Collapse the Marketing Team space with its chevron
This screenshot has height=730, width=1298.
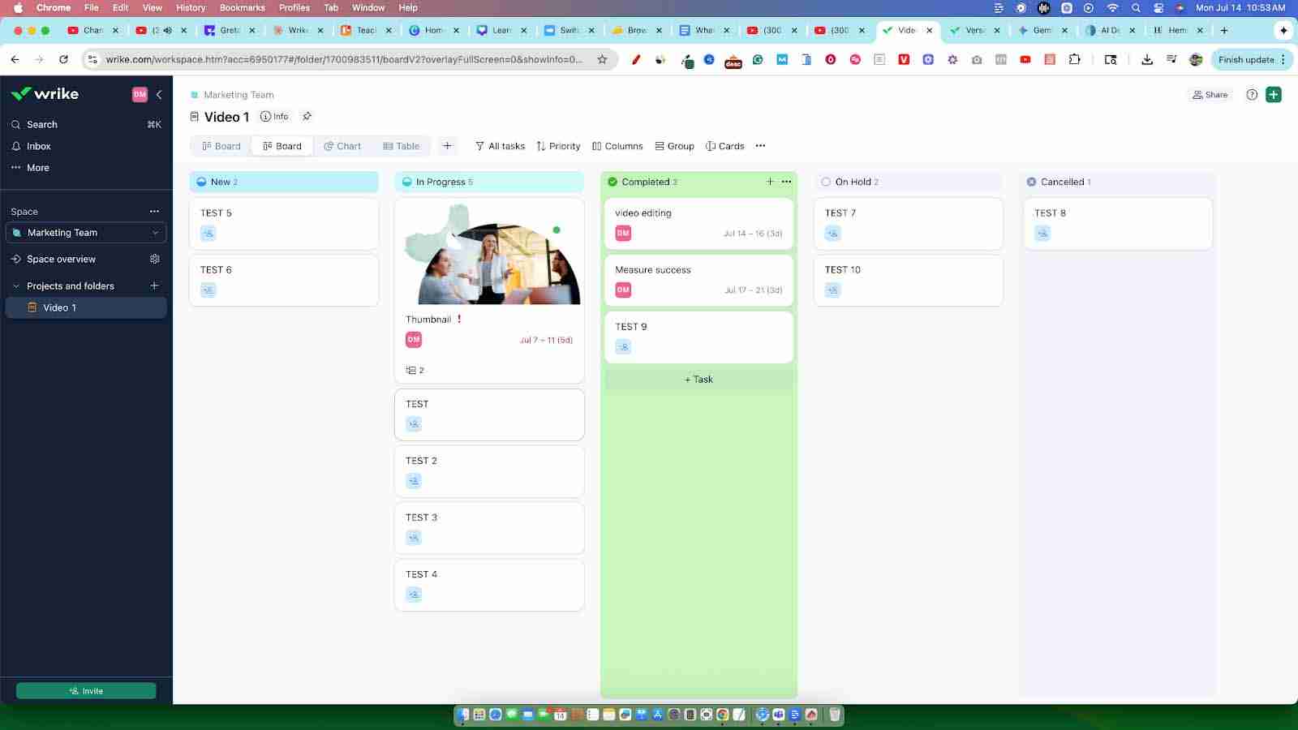pos(155,233)
